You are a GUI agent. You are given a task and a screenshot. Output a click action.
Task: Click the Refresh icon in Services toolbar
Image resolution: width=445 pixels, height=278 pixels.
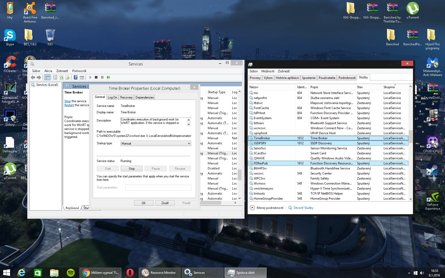click(x=61, y=77)
